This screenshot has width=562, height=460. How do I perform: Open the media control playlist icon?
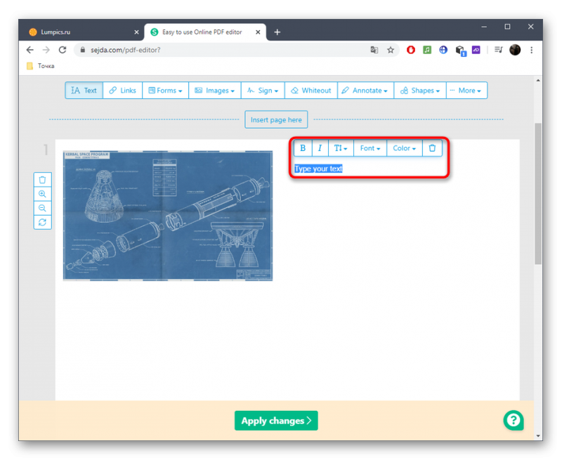[499, 50]
